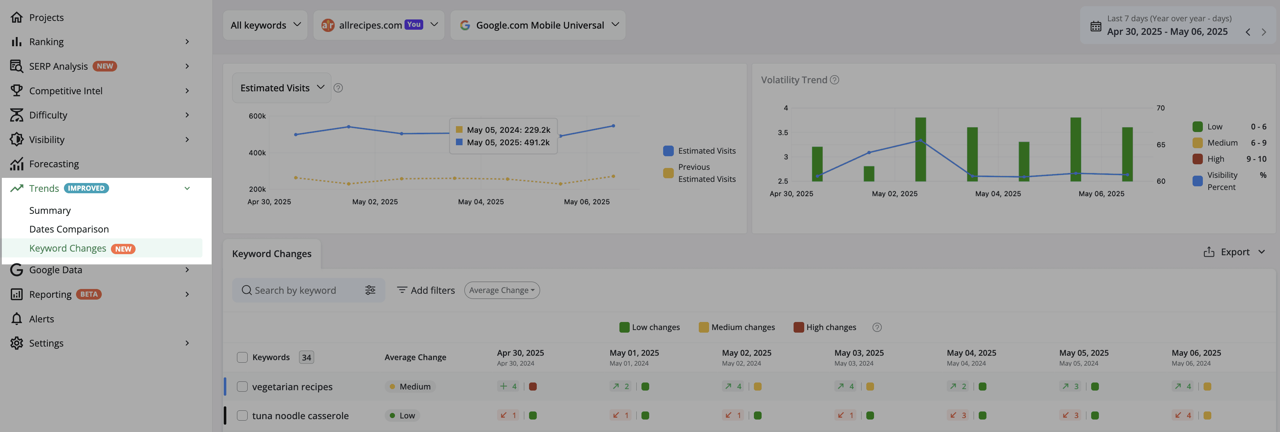Screen dimensions: 1280x432
Task: Open search options sliders icon
Action: pyautogui.click(x=370, y=290)
